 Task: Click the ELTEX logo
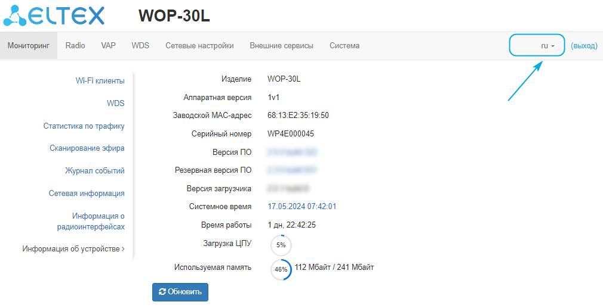pos(54,15)
